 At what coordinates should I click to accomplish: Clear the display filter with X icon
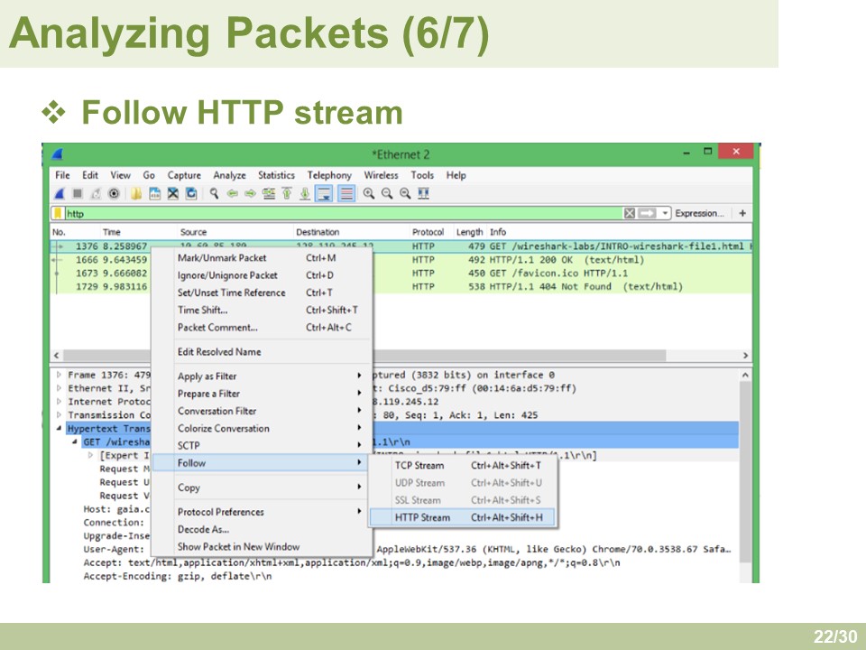tap(630, 214)
